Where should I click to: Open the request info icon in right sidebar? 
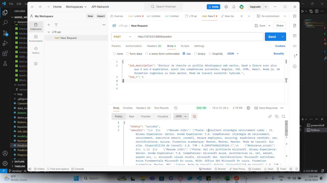pyautogui.click(x=295, y=66)
